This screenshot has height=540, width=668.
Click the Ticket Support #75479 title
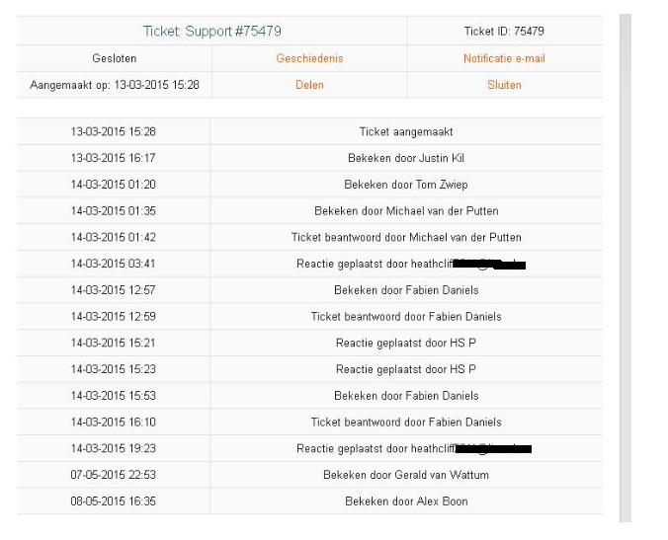tap(211, 31)
